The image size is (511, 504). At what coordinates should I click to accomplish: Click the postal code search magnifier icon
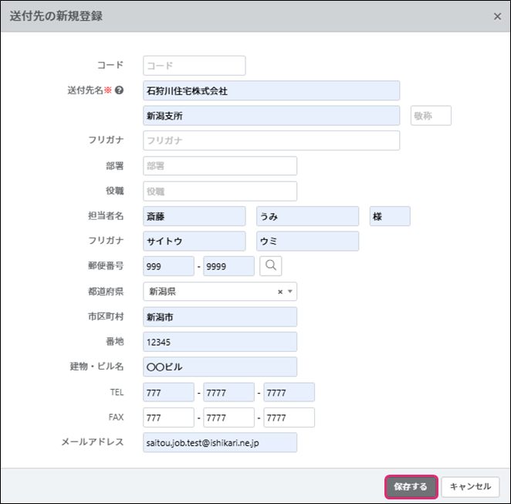[271, 266]
